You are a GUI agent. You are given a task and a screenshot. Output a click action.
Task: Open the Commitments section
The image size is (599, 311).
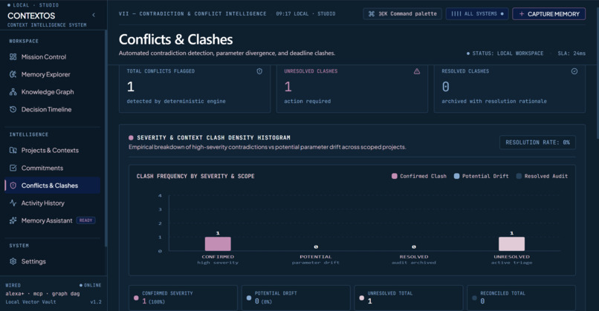point(52,168)
